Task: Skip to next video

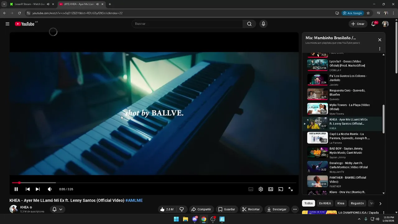Action: click(x=38, y=189)
